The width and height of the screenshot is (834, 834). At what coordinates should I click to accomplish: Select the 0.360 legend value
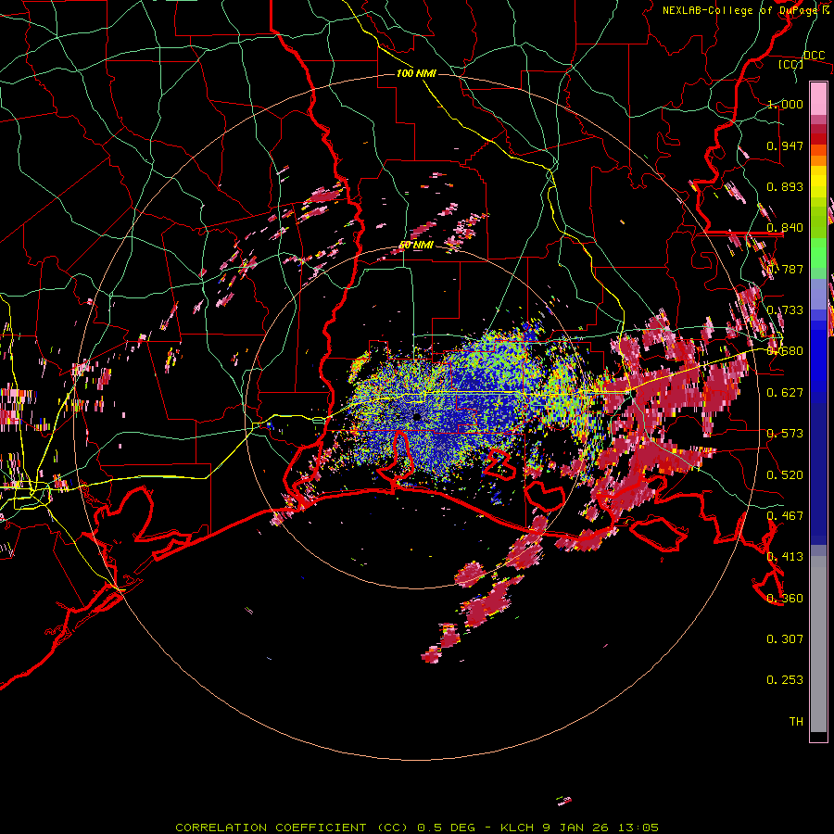785,599
